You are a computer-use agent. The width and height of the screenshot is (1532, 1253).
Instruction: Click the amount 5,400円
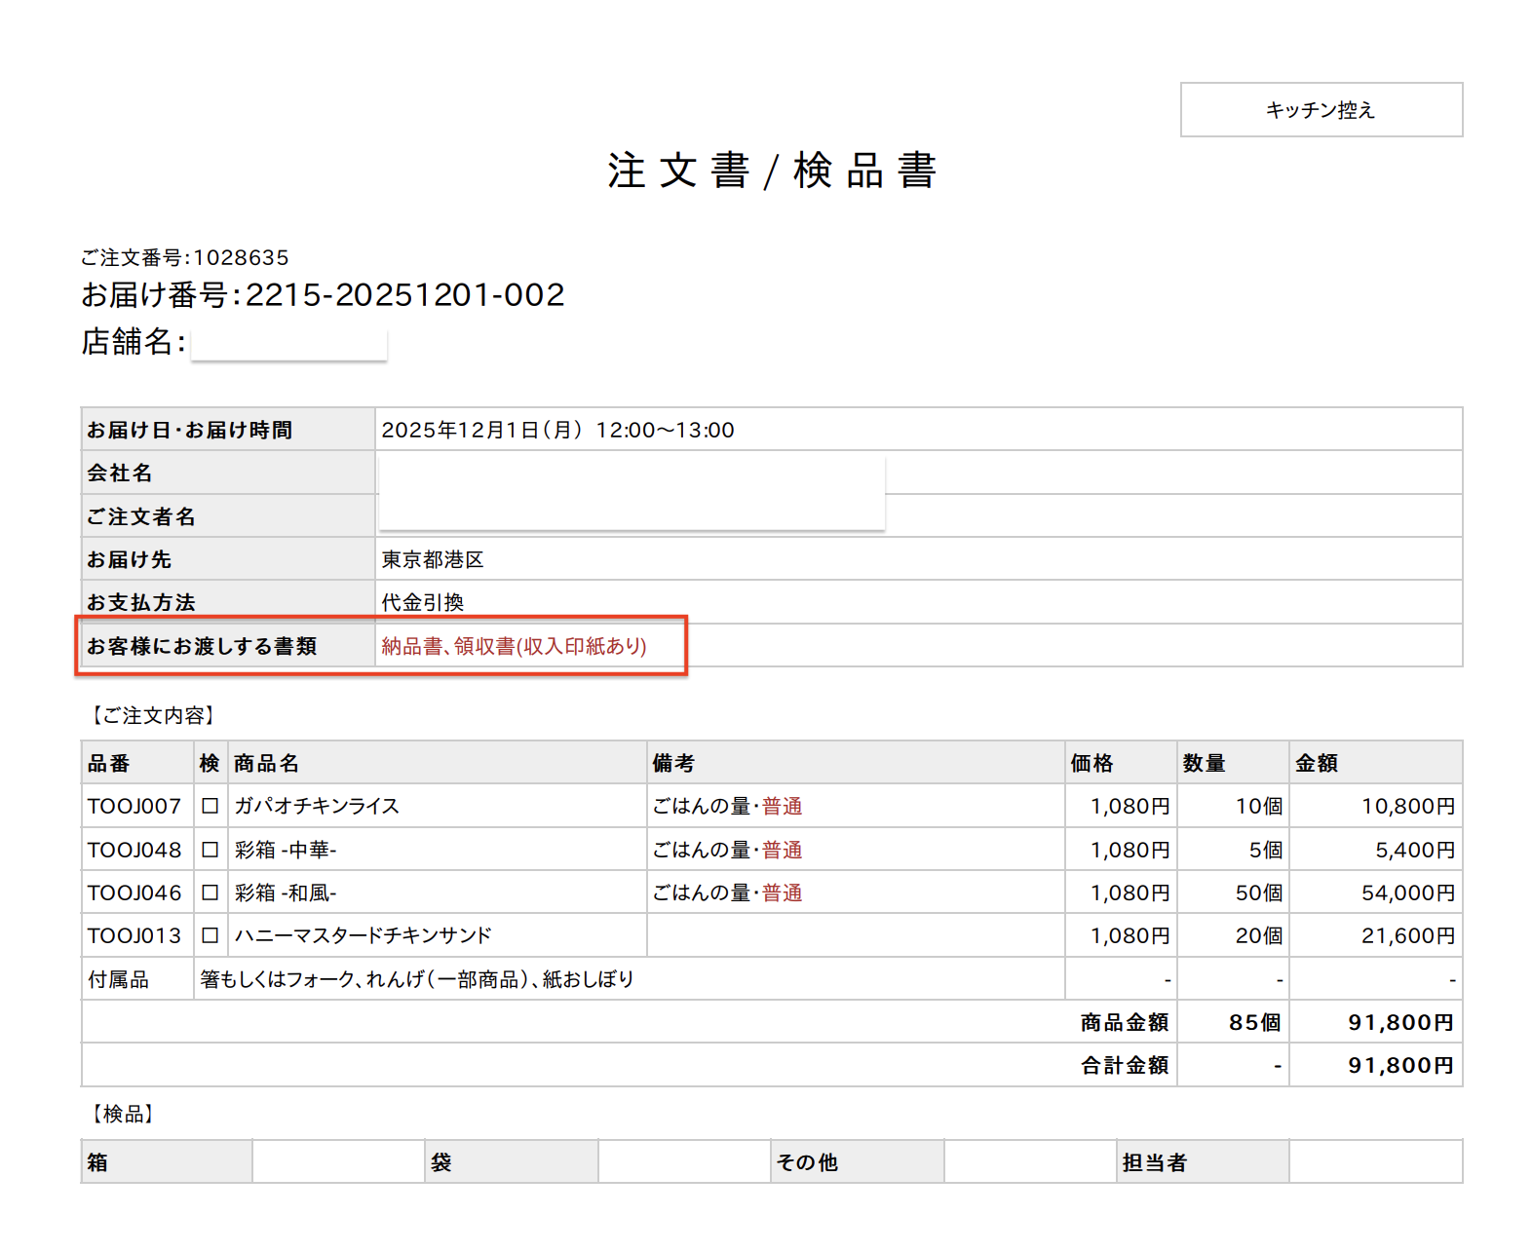[1415, 850]
